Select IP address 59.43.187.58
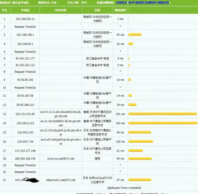The height and width of the screenshot is (194, 198). 25,96
